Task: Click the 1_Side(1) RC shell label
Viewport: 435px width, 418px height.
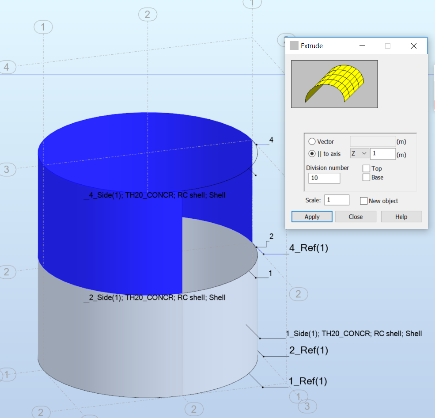Action: [x=353, y=334]
